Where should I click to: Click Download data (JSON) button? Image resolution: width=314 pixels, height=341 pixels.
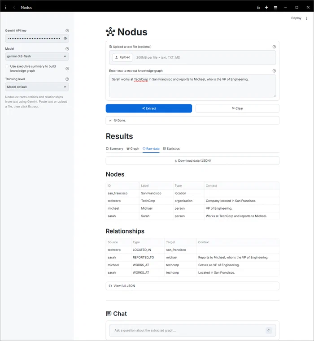[192, 160]
